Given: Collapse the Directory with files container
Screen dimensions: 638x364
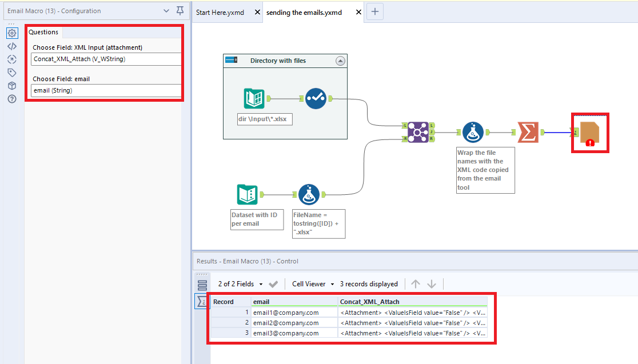Looking at the screenshot, I should (x=341, y=61).
